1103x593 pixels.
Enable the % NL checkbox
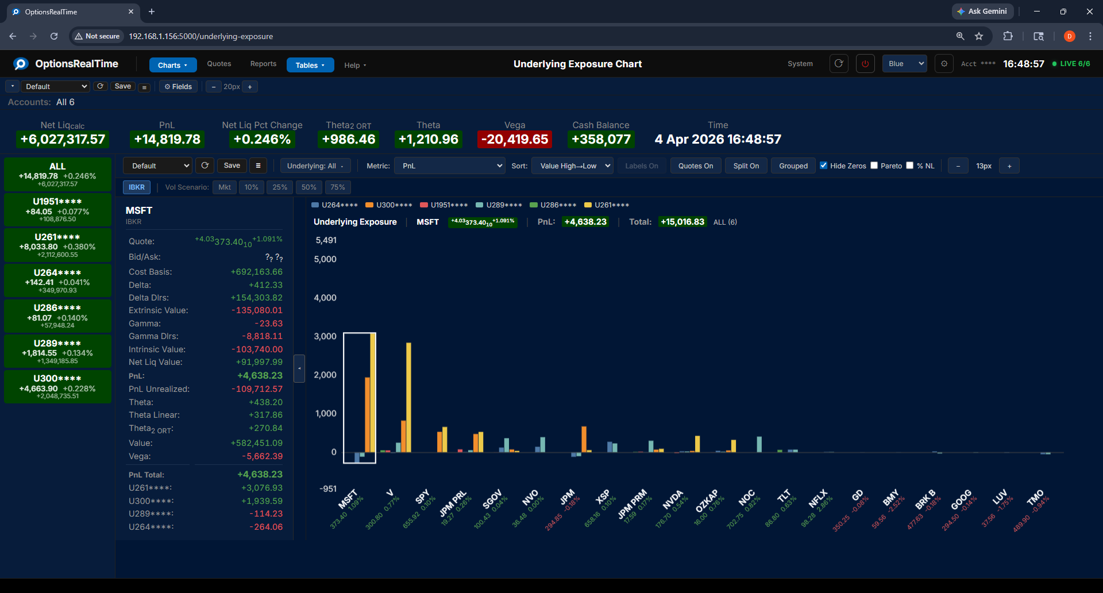(910, 165)
